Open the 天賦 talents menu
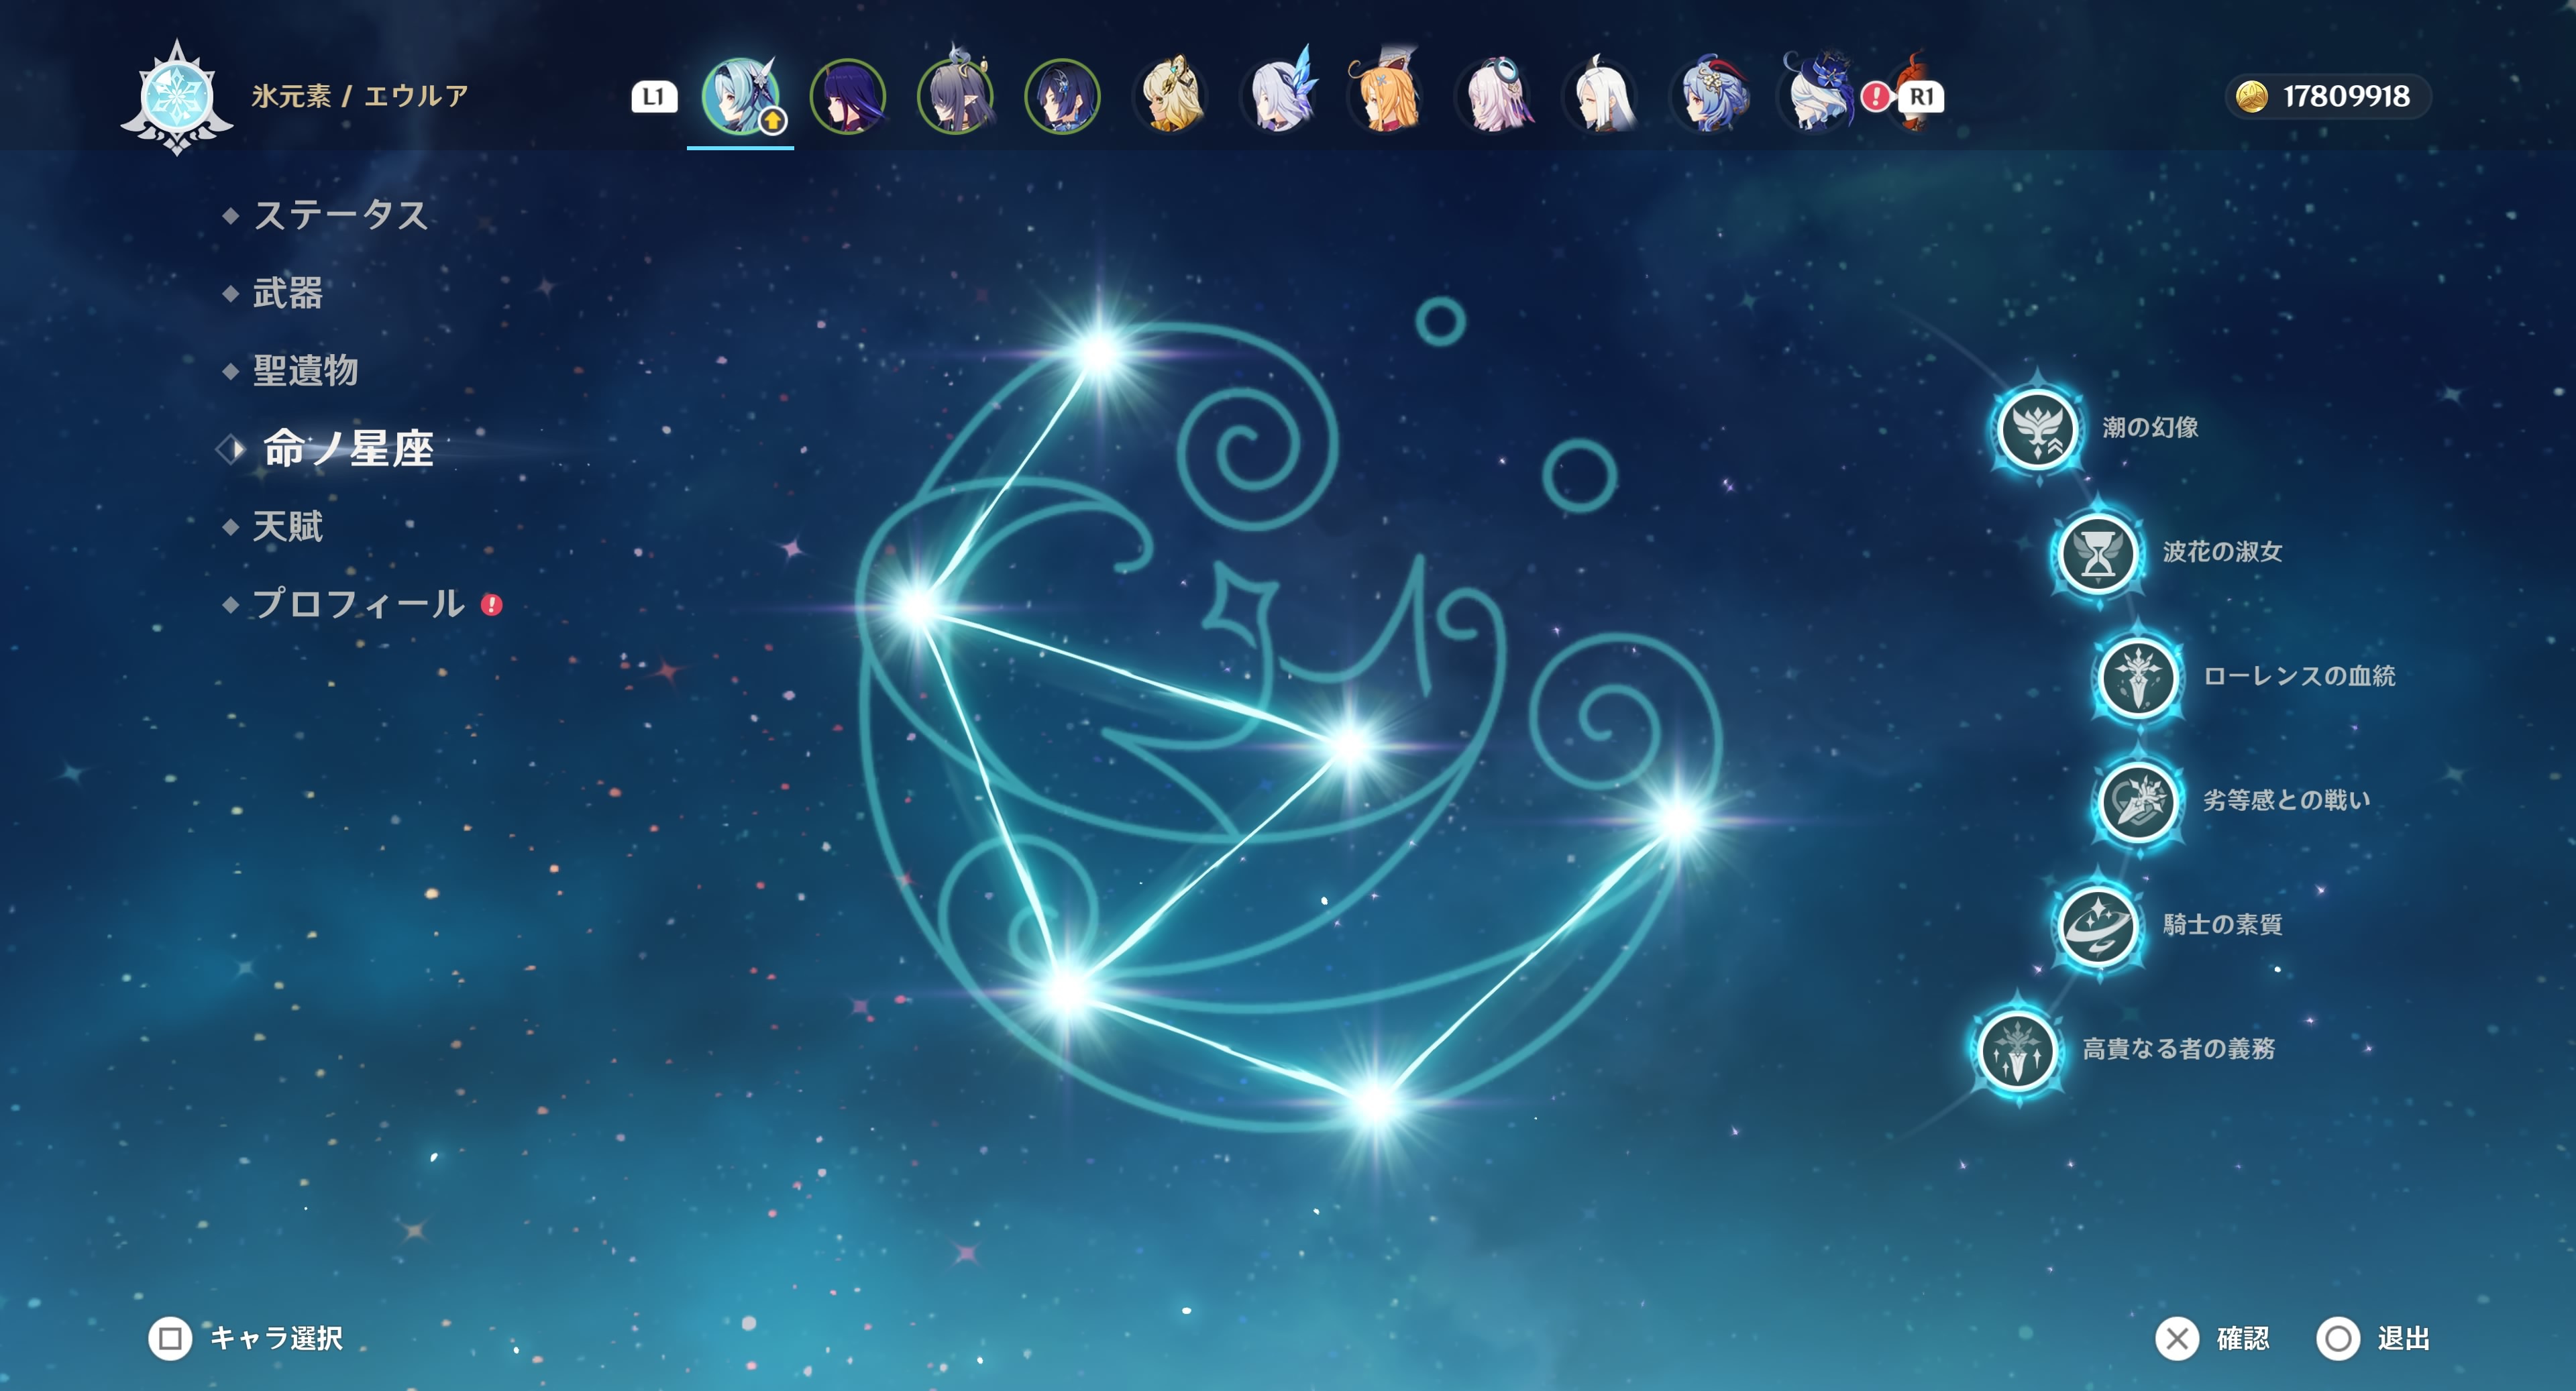The height and width of the screenshot is (1391, 2576). [x=287, y=527]
